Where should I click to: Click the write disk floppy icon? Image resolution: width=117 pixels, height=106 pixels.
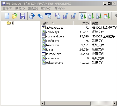click(65, 16)
